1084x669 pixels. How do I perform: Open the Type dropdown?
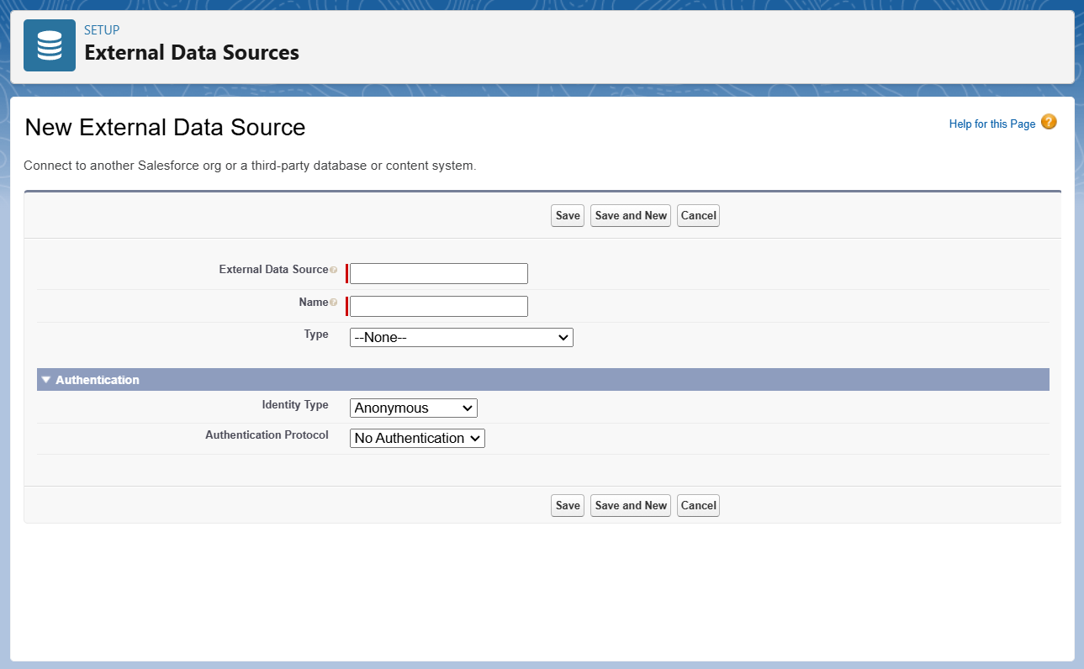[461, 338]
